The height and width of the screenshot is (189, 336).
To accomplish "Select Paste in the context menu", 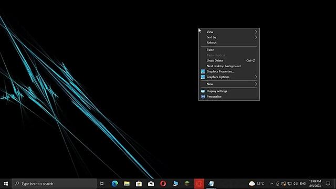I will tap(229, 50).
